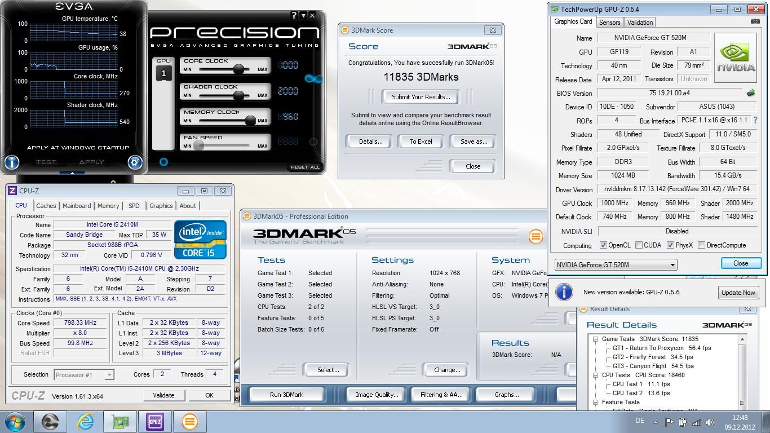Open EVGA Precision settings gear icon

click(135, 162)
